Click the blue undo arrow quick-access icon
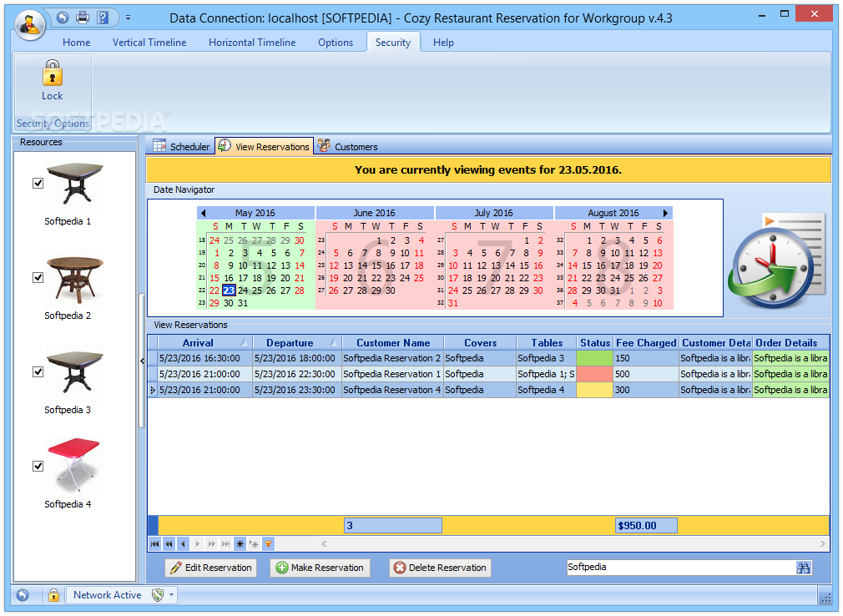843x616 pixels. pos(63,18)
